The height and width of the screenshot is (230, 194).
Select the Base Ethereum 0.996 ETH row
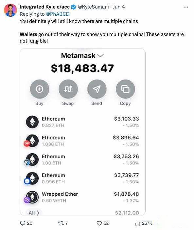pos(82,178)
